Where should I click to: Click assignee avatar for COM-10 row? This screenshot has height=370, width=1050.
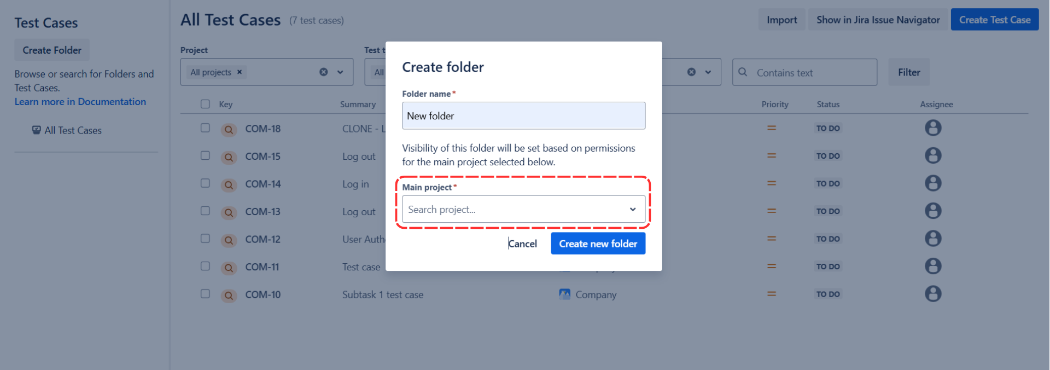click(x=933, y=294)
